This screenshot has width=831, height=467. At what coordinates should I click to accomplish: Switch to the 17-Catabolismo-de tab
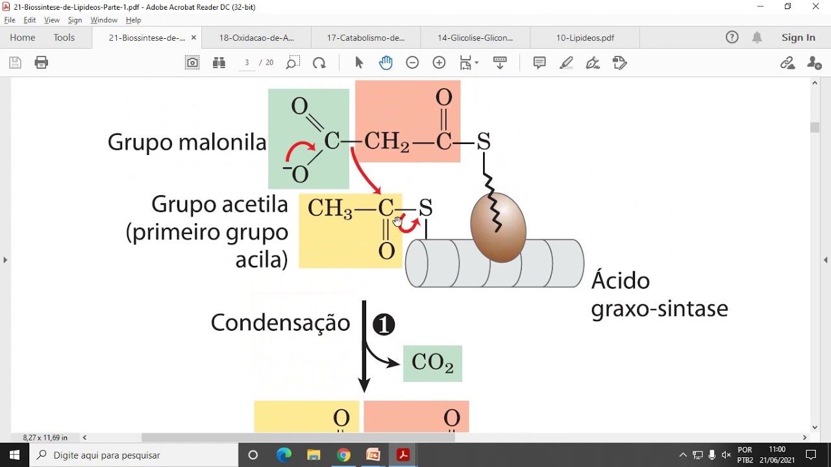[x=366, y=38]
